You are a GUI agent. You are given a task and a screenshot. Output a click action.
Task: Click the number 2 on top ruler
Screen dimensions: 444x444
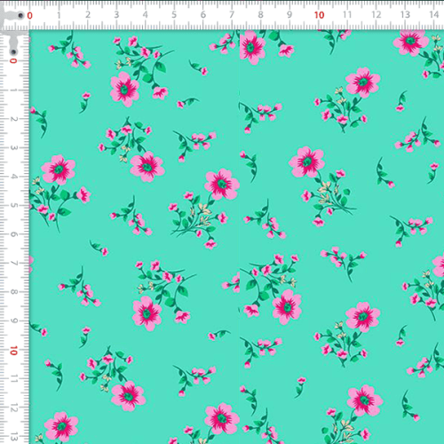pyautogui.click(x=88, y=14)
